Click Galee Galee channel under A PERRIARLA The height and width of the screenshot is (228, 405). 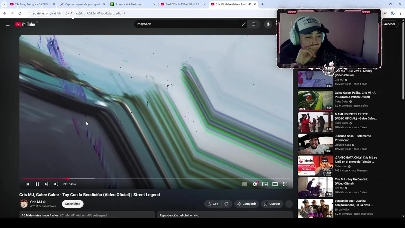click(341, 102)
